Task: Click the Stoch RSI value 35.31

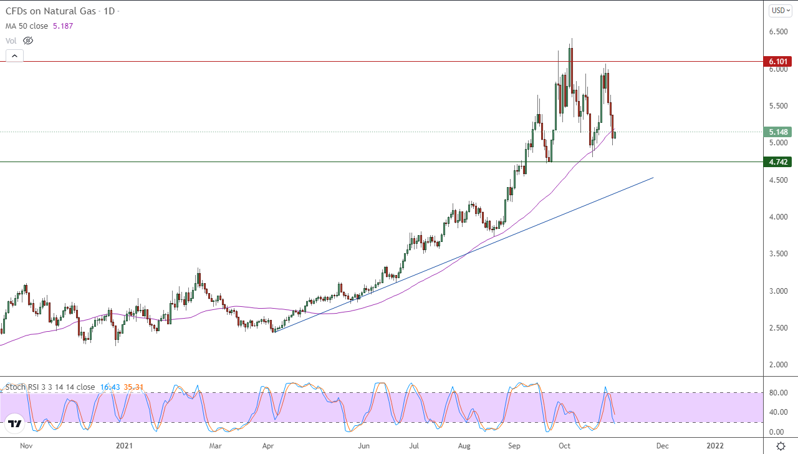Action: coord(133,387)
